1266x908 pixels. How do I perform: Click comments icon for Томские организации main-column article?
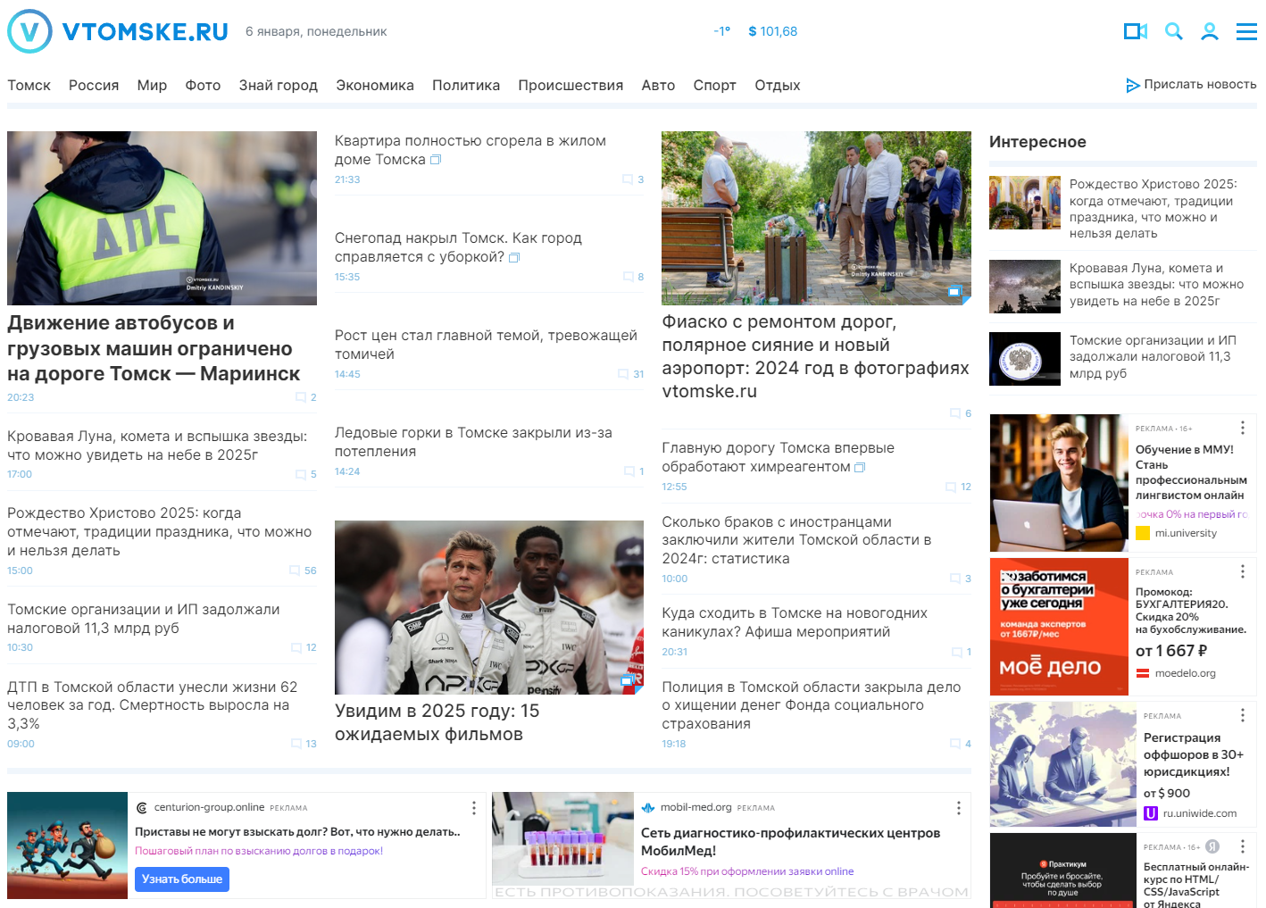[x=296, y=647]
